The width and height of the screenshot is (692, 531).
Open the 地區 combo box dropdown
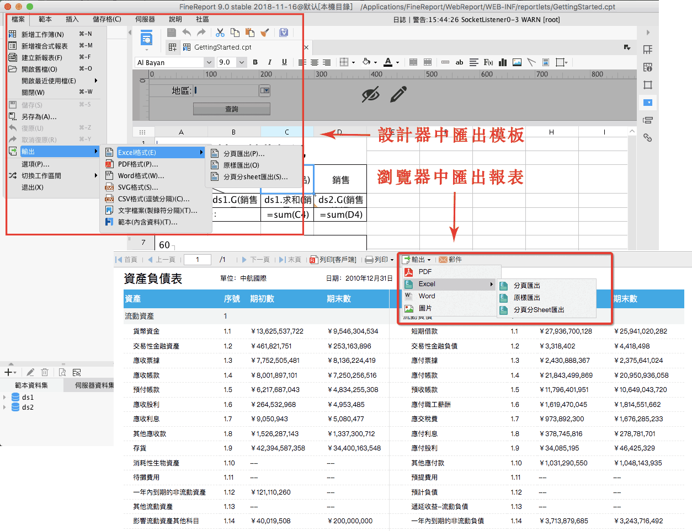coord(265,90)
